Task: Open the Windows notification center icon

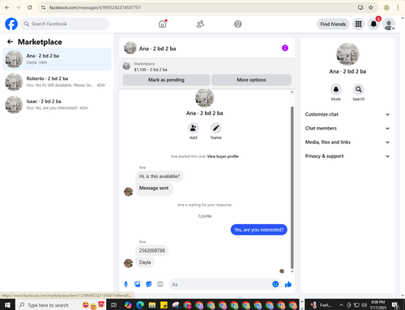Action: tap(395, 305)
